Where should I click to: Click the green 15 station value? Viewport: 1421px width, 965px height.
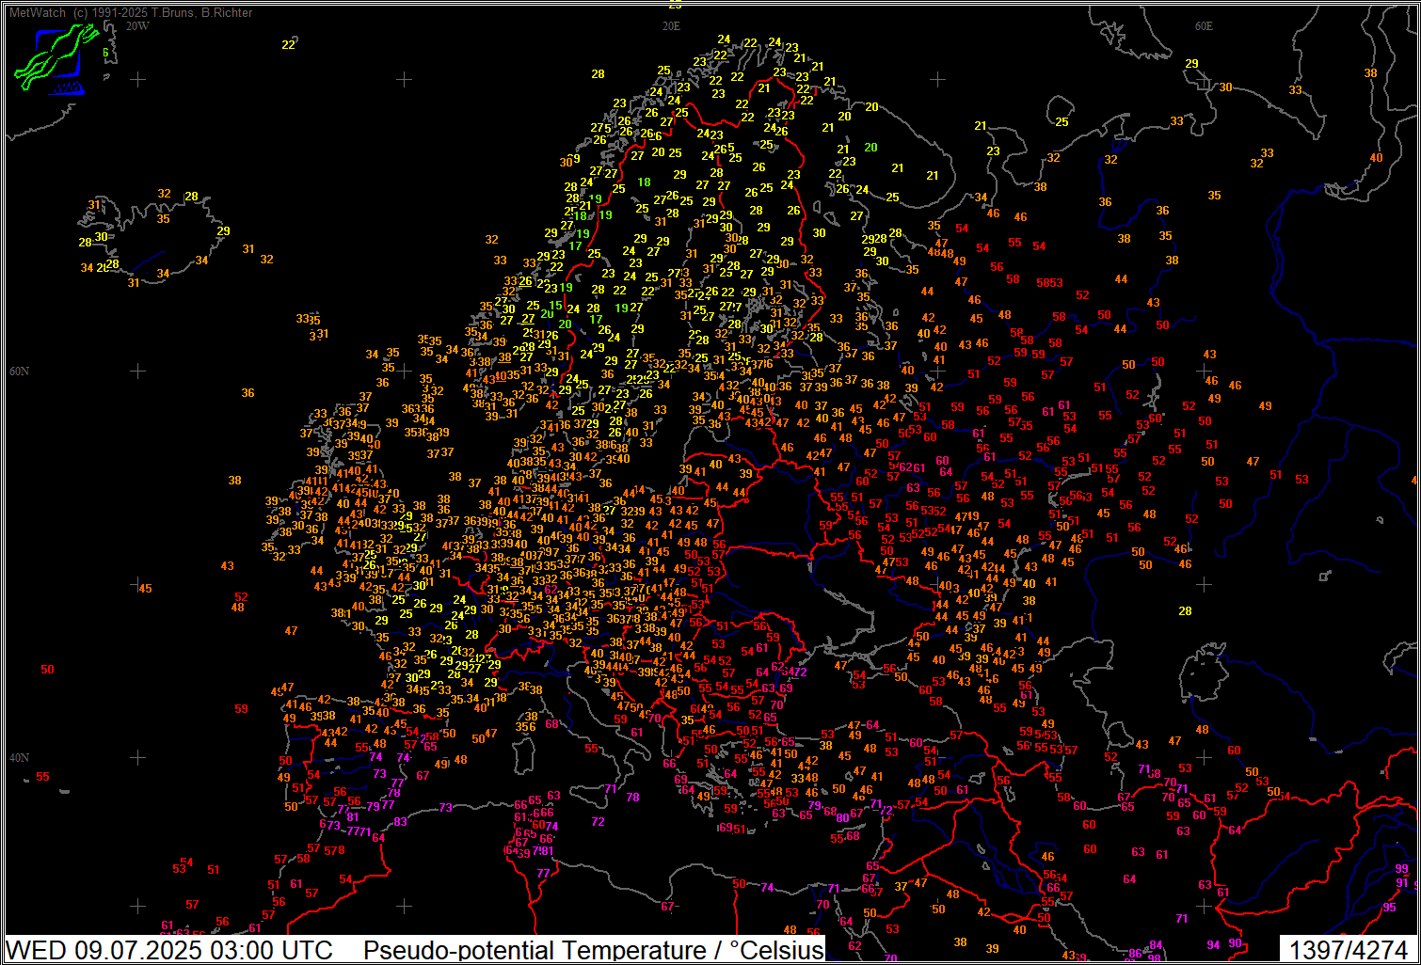point(556,306)
